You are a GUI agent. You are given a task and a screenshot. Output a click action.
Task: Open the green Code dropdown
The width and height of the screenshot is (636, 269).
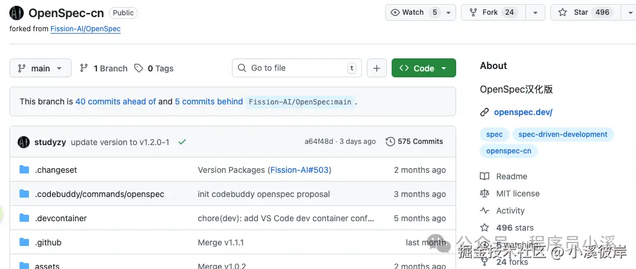tap(424, 68)
